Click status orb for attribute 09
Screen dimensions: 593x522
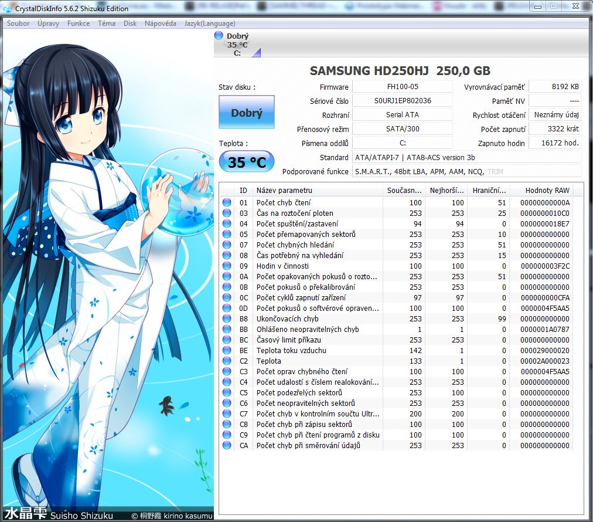(x=227, y=266)
